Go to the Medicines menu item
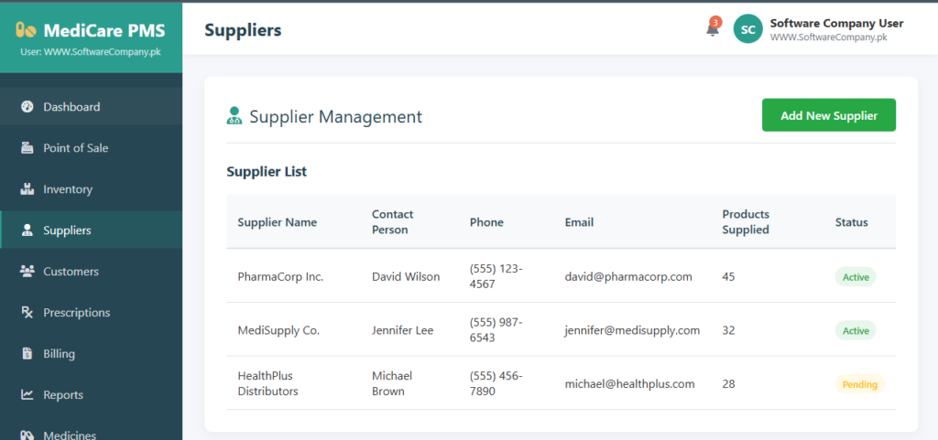Image resolution: width=938 pixels, height=440 pixels. coord(69,435)
